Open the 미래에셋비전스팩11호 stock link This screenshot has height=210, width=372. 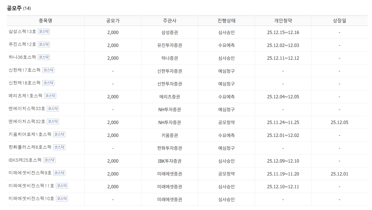(x=31, y=186)
